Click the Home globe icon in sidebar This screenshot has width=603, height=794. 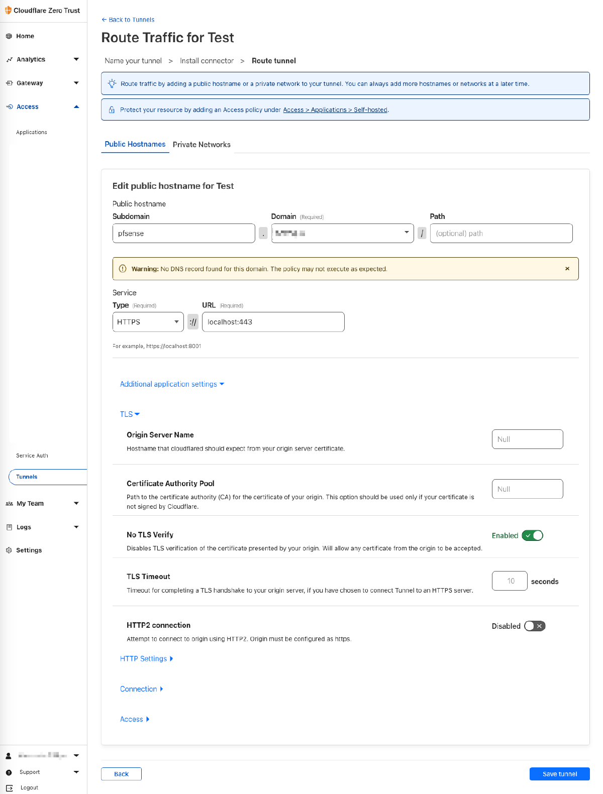[9, 36]
